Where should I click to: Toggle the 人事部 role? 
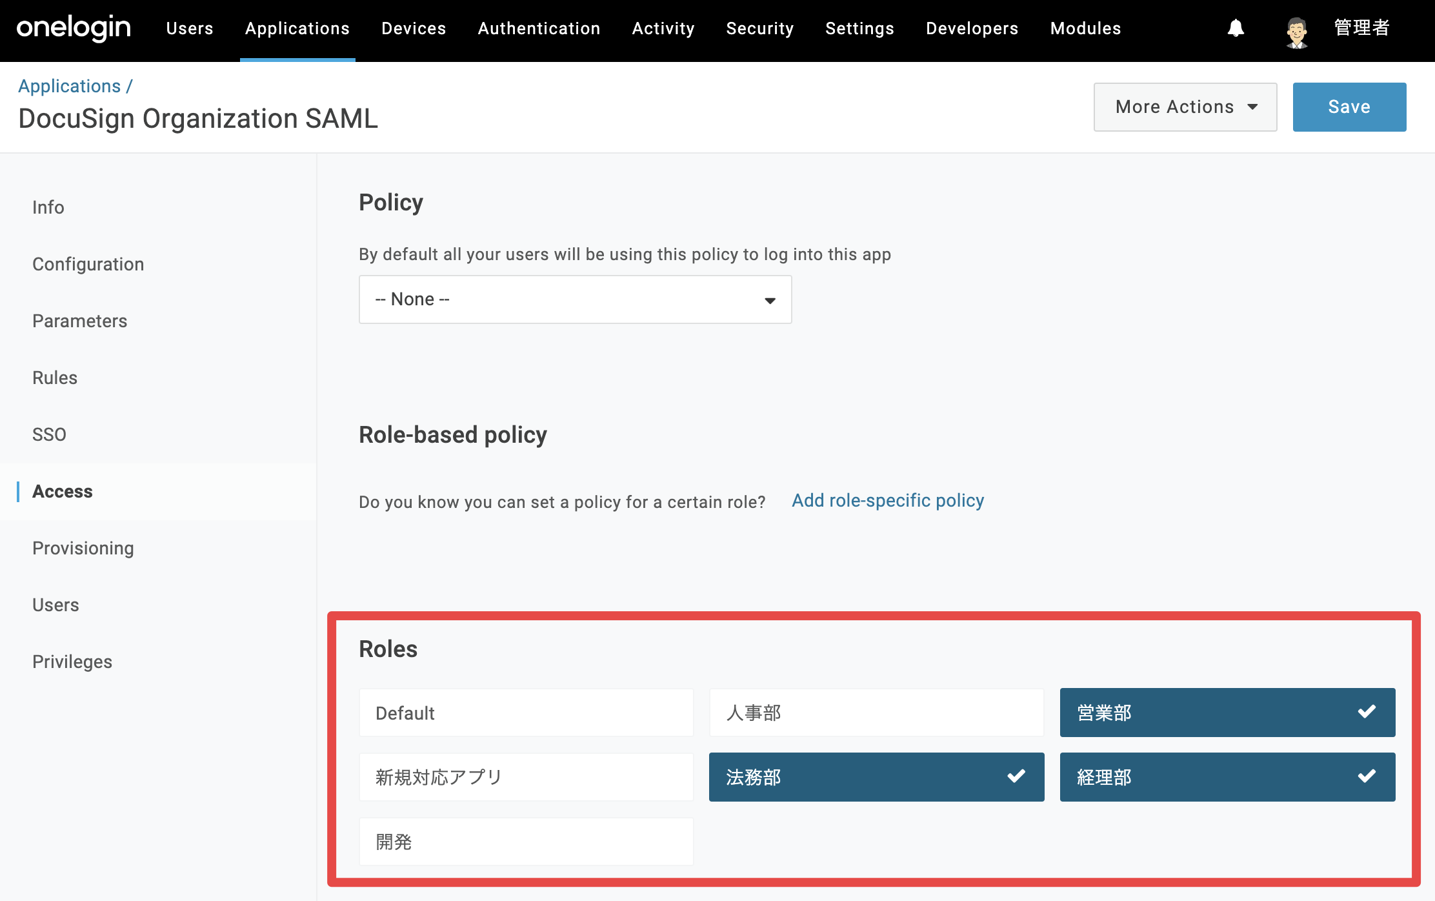[x=876, y=713]
